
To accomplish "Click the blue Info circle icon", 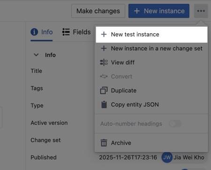I will [x=34, y=32].
